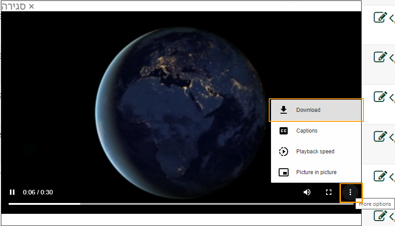Click the topmost edit pencil icon
395x226 pixels.
pyautogui.click(x=380, y=18)
